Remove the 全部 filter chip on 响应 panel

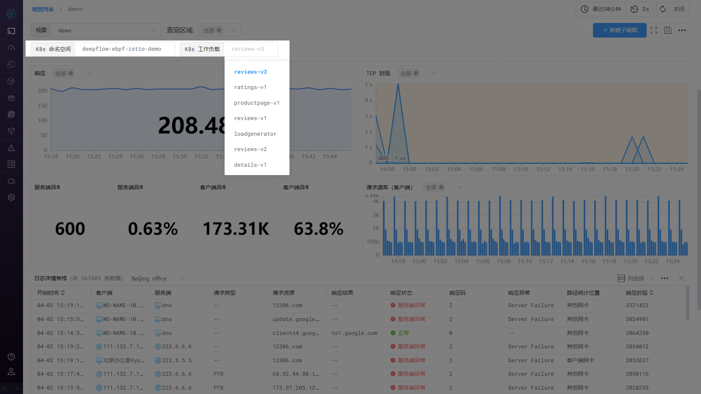71,73
